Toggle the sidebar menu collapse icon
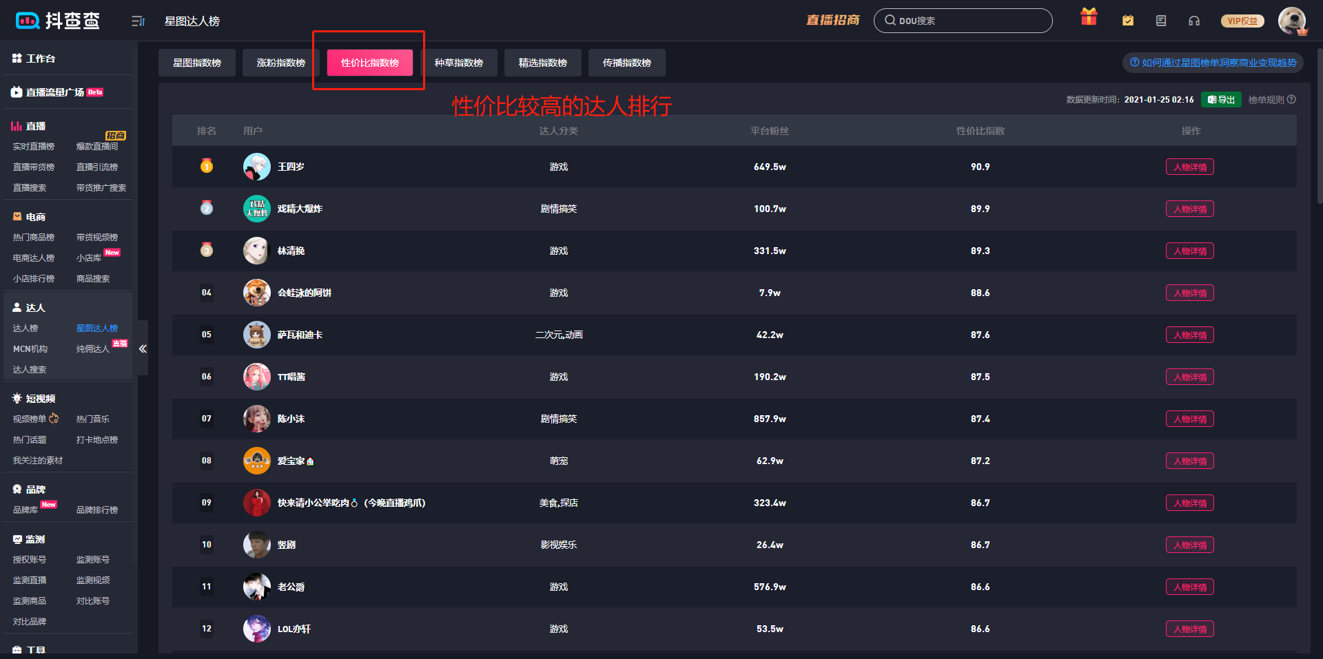Screen dimensions: 1323x659 (x=138, y=21)
